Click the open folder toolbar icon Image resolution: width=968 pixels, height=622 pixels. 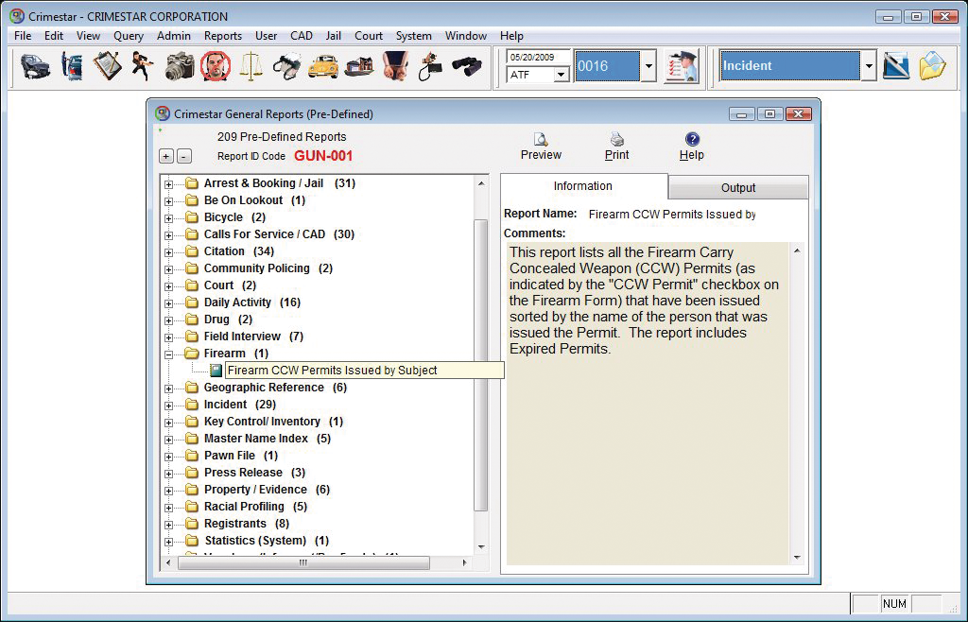pyautogui.click(x=932, y=66)
